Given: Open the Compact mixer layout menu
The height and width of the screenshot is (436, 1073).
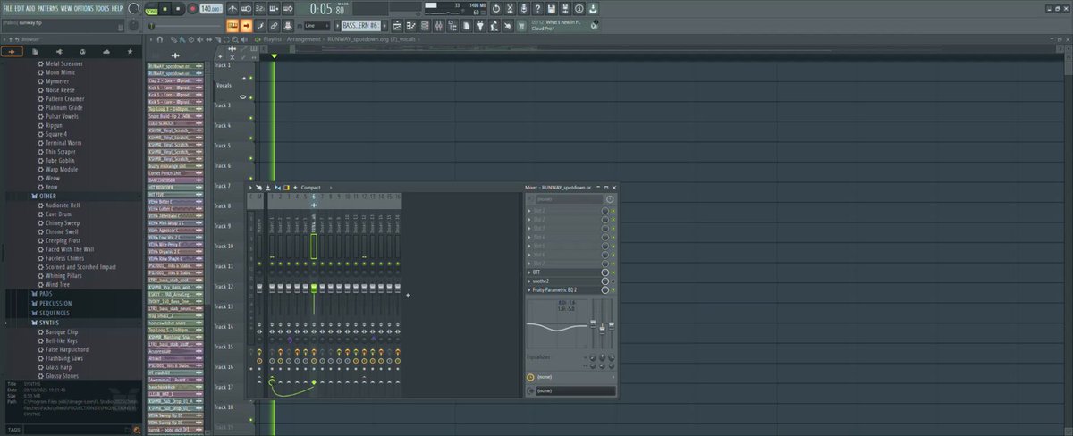Looking at the screenshot, I should point(310,187).
